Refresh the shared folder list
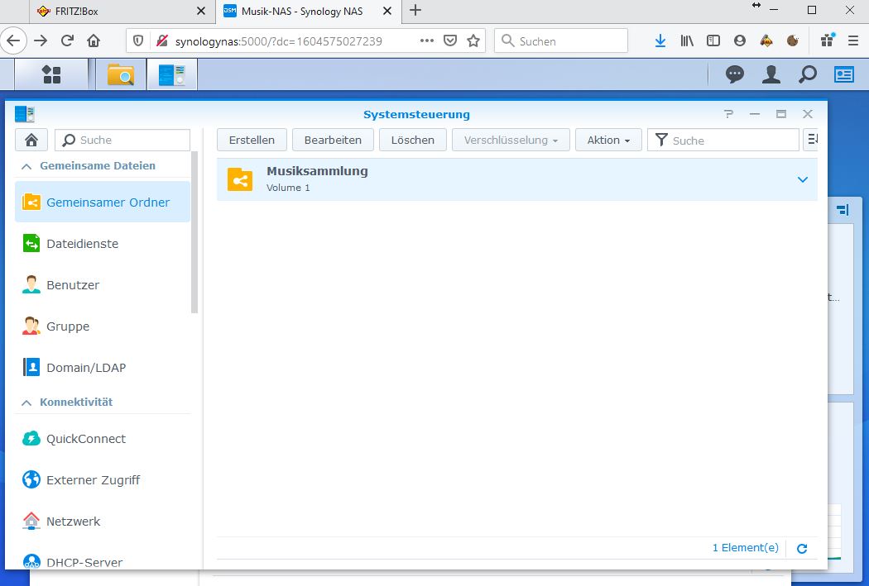 [x=802, y=548]
